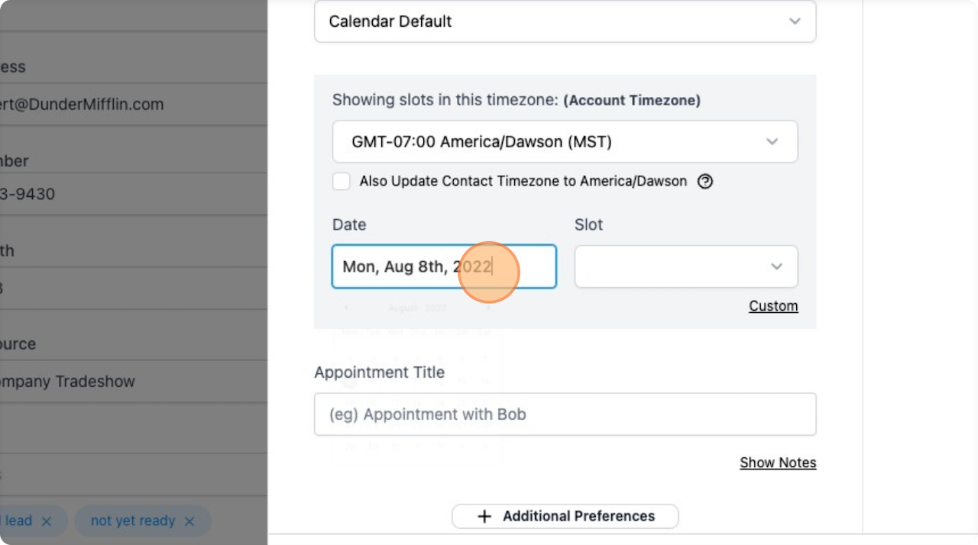Viewport: 978px width, 545px height.
Task: Click the Custom slot link
Action: coord(773,306)
